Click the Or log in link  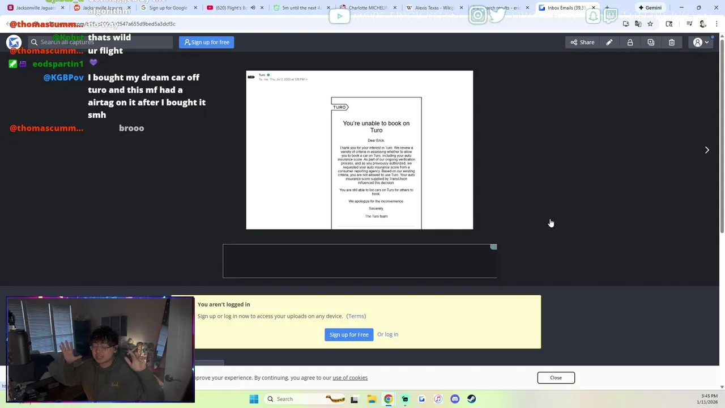(387, 334)
